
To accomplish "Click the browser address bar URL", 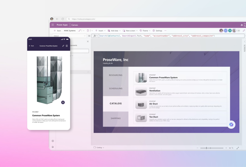I will click(x=83, y=19).
